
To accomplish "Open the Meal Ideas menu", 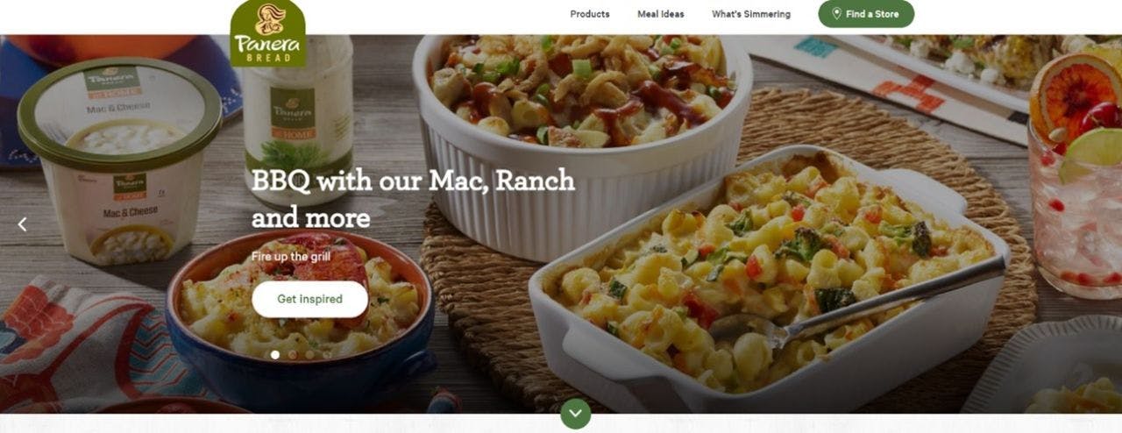I will pos(661,14).
